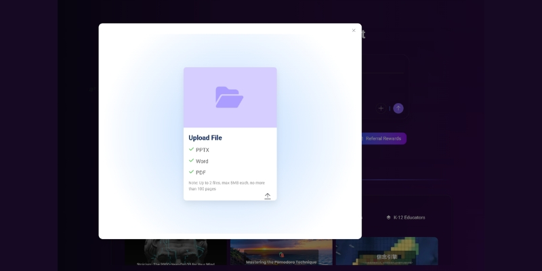Select the PPTX format label
Screen dimensions: 542x271
[x=203, y=150]
